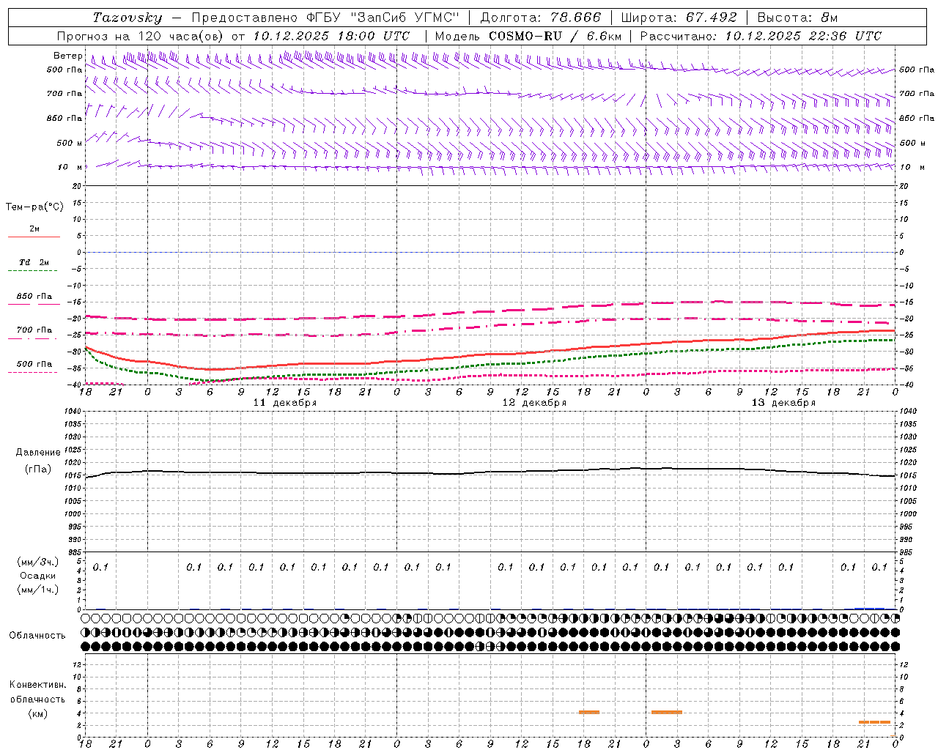The image size is (938, 750).
Task: Click "700 гПа" entry in temperature legend
Action: [34, 330]
